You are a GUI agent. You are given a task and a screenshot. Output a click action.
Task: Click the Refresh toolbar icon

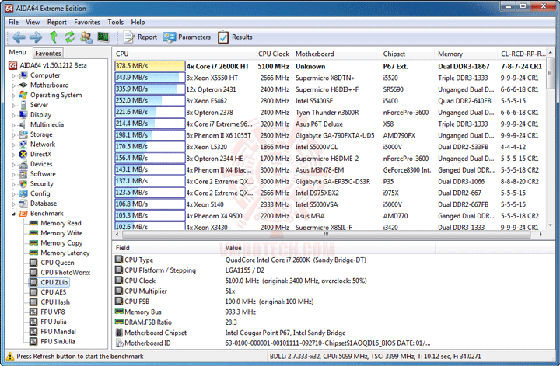click(x=69, y=37)
